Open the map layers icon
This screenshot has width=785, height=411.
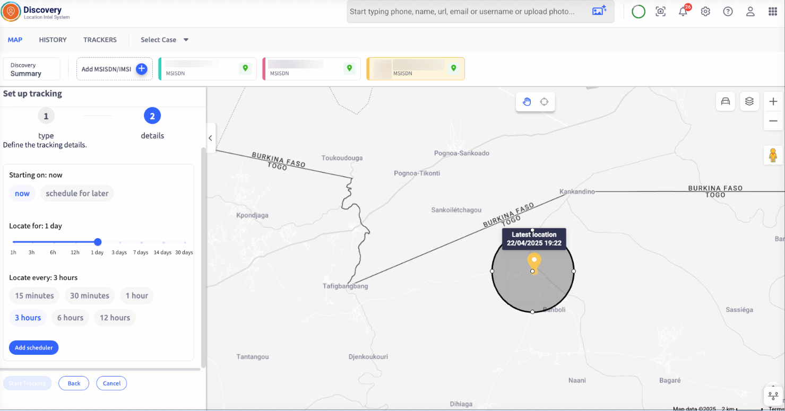click(x=749, y=101)
